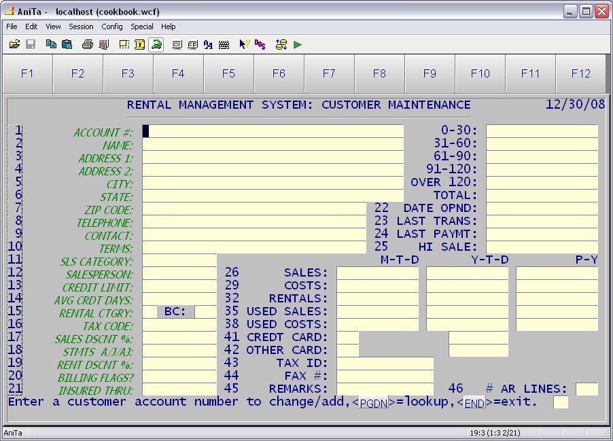This screenshot has height=441, width=613.
Task: Click the # AR LINES field
Action: [586, 389]
